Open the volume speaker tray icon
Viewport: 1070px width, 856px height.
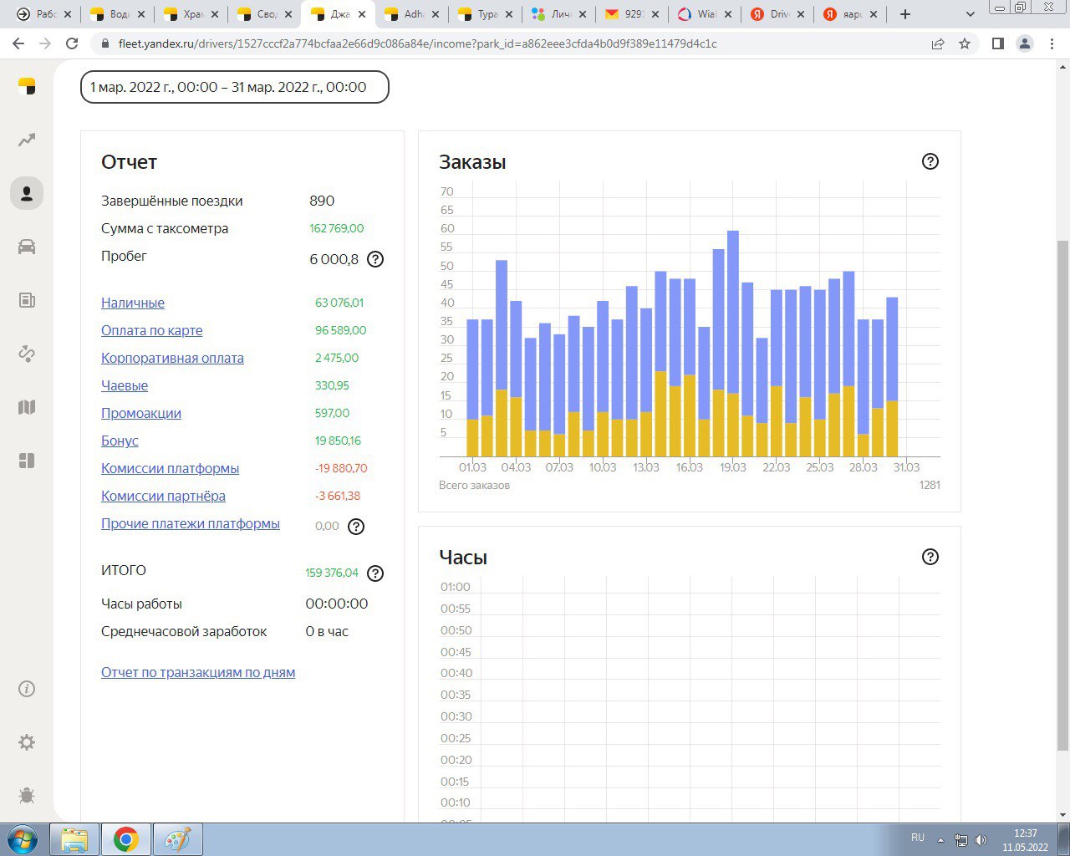[x=981, y=840]
